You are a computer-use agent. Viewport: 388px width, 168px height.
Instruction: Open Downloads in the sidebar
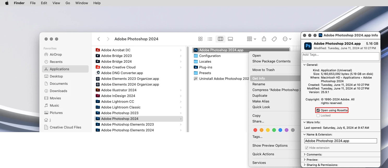coord(65,91)
